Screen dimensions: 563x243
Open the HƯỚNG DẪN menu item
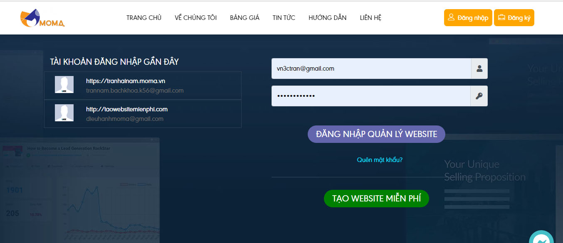(x=327, y=17)
